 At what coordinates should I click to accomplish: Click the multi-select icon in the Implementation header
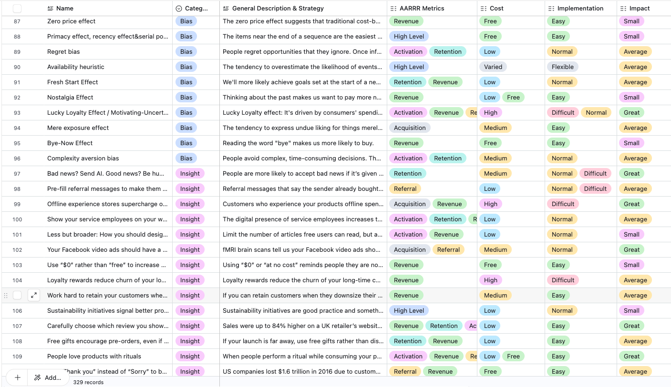tap(551, 8)
